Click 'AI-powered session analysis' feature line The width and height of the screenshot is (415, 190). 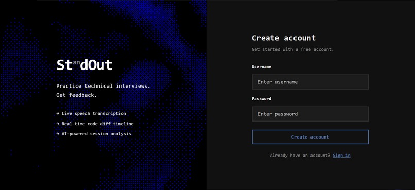94,134
